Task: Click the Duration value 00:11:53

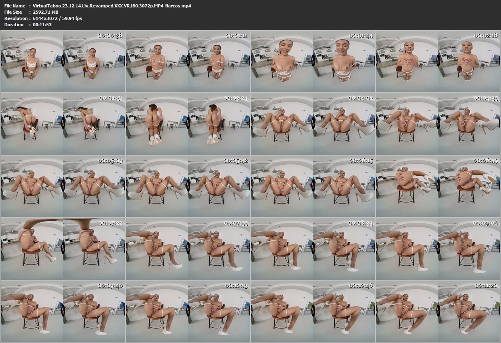Action: [x=42, y=25]
